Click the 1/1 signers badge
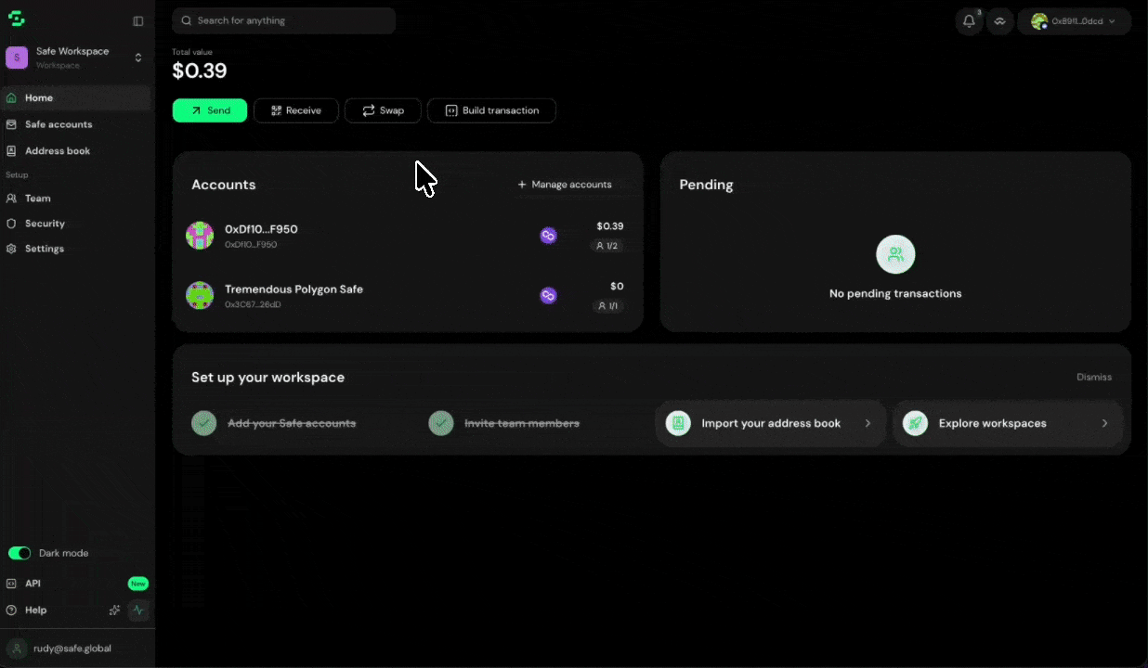1148x668 pixels. (x=607, y=306)
